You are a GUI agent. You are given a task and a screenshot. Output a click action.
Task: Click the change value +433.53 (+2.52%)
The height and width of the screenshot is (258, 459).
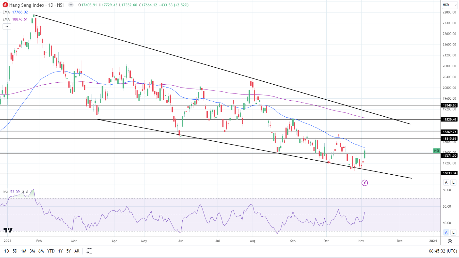point(174,5)
